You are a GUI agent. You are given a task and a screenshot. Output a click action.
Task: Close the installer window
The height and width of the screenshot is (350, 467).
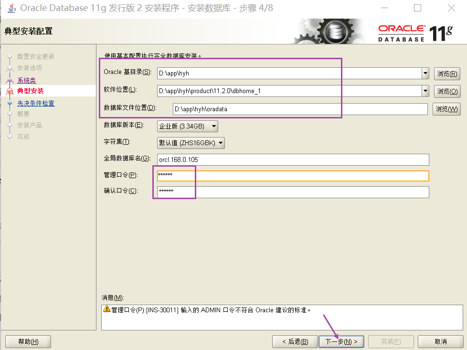pos(451,8)
